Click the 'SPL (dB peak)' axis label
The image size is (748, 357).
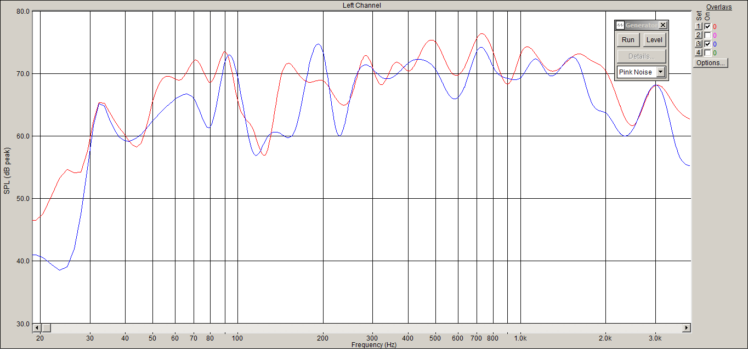coord(7,170)
